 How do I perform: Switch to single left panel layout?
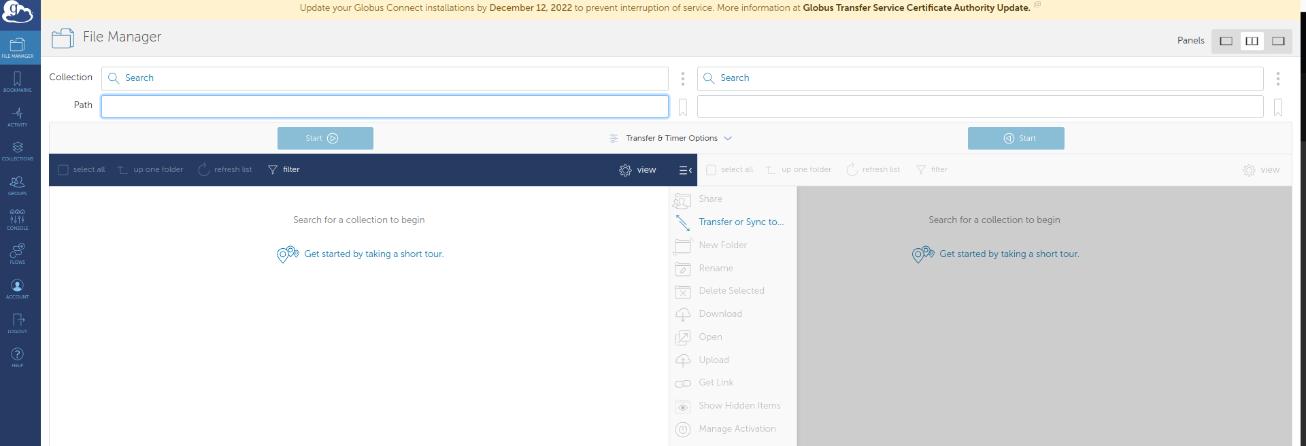tap(1226, 41)
